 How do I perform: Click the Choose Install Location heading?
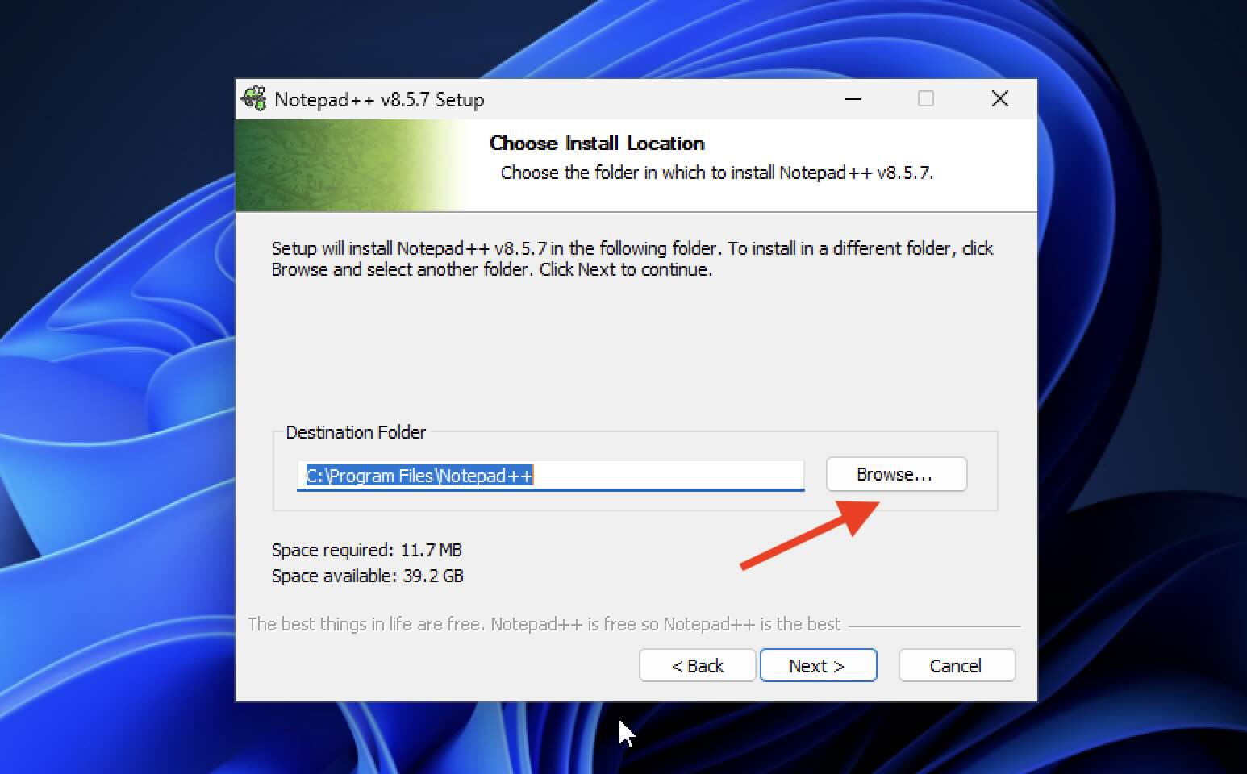597,143
